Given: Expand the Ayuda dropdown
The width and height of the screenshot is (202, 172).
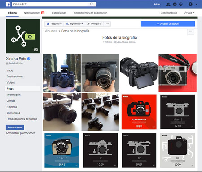Looking at the screenshot, I should [x=189, y=13].
